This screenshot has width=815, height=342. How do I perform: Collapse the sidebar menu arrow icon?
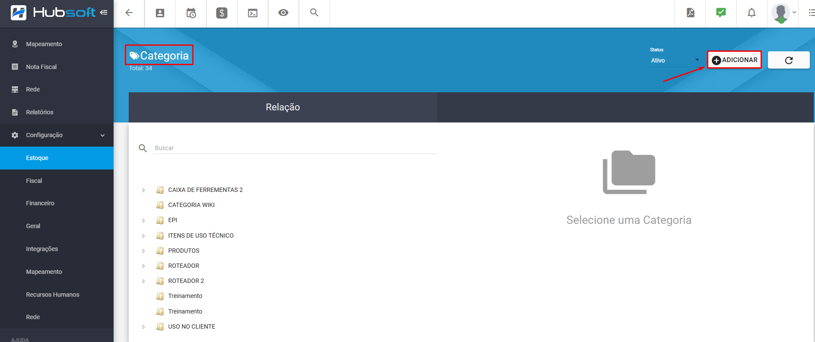[104, 13]
